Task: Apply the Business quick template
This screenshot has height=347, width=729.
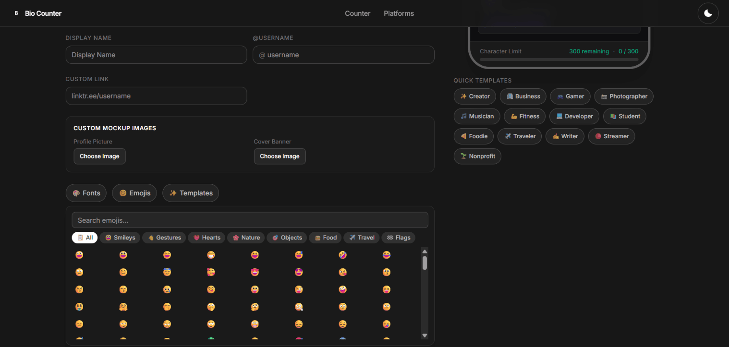Action: coord(523,96)
